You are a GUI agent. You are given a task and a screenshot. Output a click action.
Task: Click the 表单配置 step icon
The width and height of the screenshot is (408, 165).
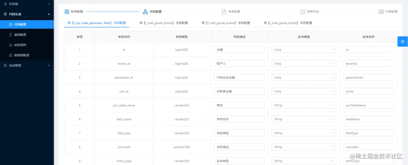tap(224, 11)
